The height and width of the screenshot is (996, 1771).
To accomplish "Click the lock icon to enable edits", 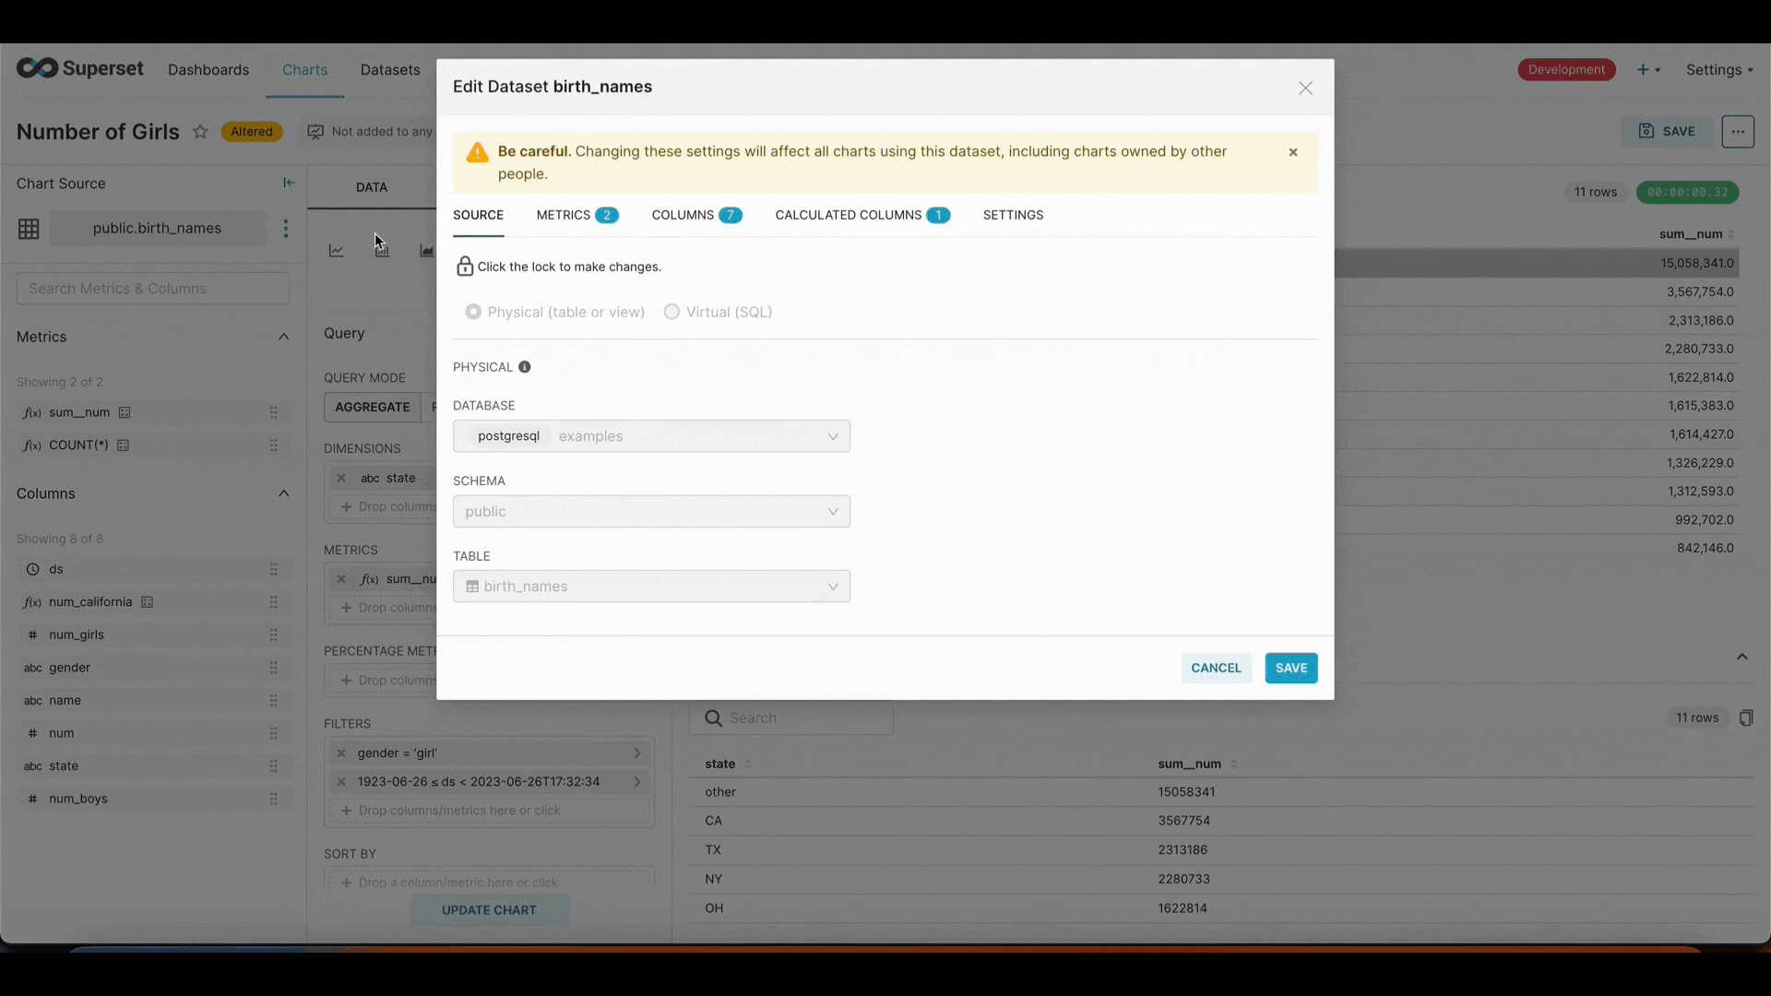I will click(x=465, y=267).
